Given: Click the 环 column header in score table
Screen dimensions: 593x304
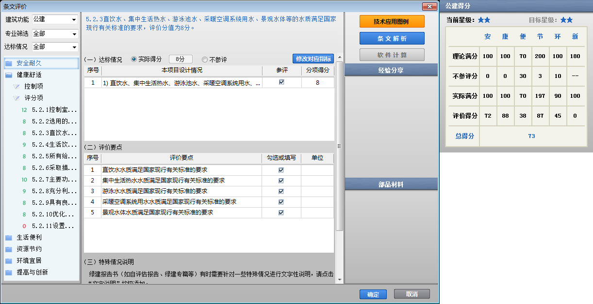Looking at the screenshot, I should click(558, 37).
